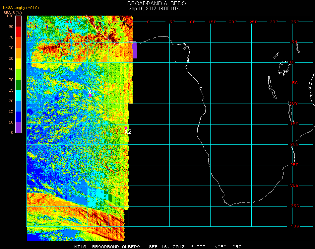Click the '25' value on the legend scale
This screenshot has width=315, height=249.
click(x=11, y=90)
